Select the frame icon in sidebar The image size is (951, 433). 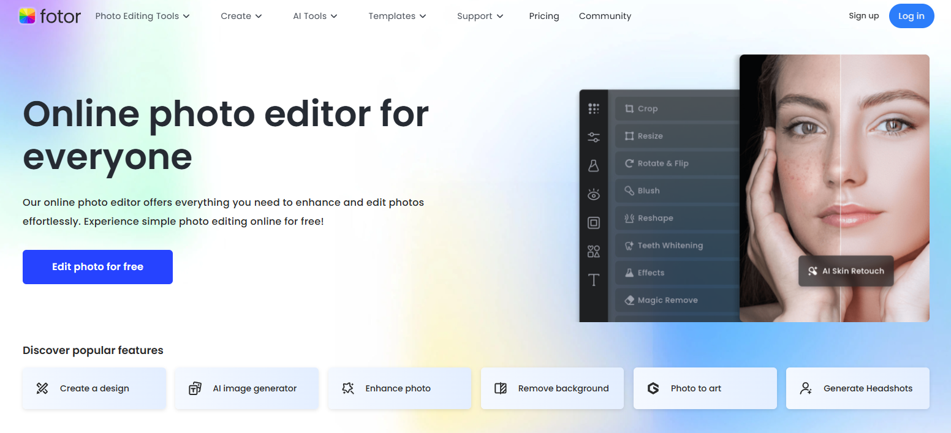click(593, 223)
